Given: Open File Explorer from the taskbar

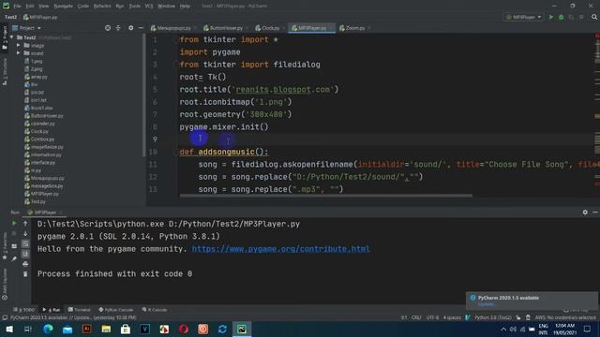Looking at the screenshot, I should (x=106, y=329).
